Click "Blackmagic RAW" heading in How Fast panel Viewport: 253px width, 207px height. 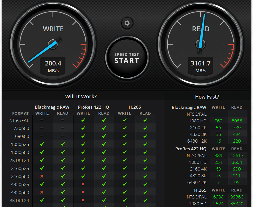click(189, 107)
